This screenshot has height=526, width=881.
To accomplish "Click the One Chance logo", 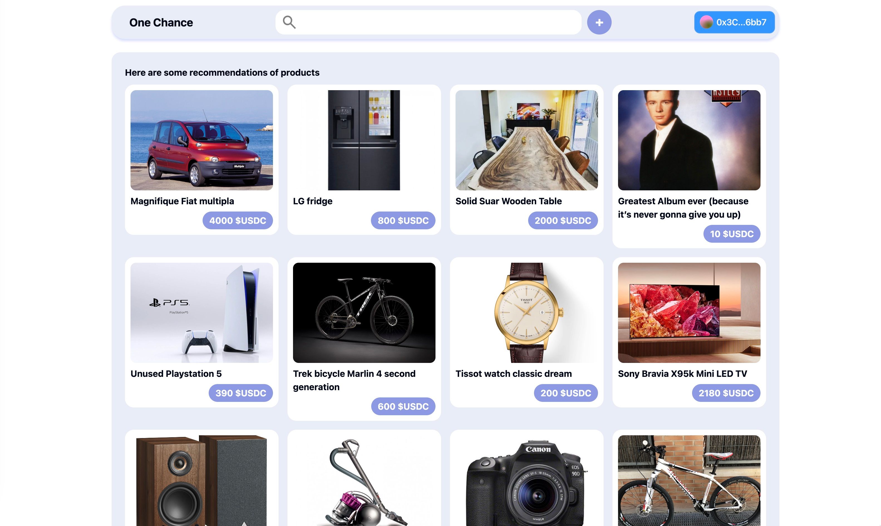I will tap(161, 22).
